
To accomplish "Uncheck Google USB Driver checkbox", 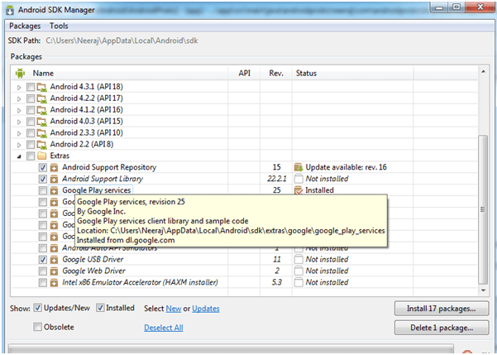I will point(43,260).
